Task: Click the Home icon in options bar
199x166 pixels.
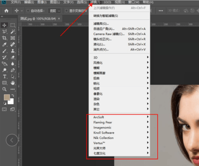Action: point(6,11)
